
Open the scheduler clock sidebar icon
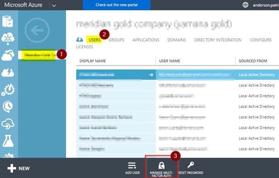pyautogui.click(x=8, y=107)
